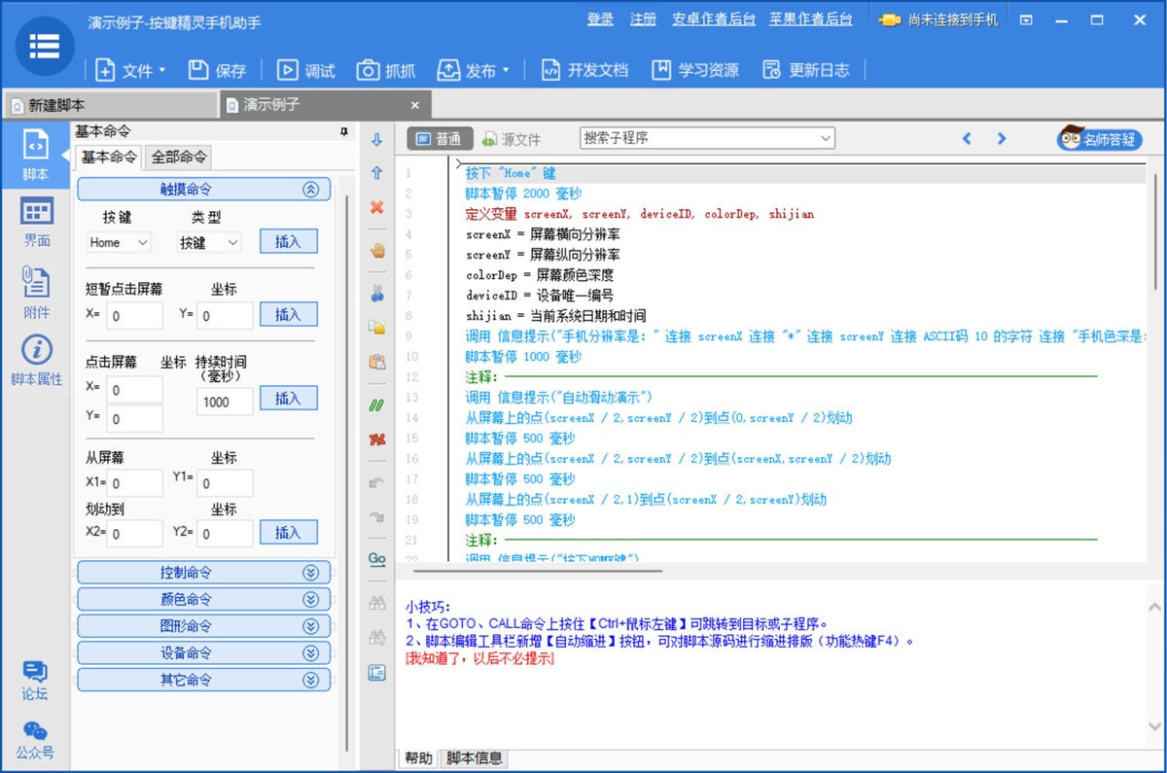Switch to the 全部命令 tab
The height and width of the screenshot is (773, 1167).
179,158
